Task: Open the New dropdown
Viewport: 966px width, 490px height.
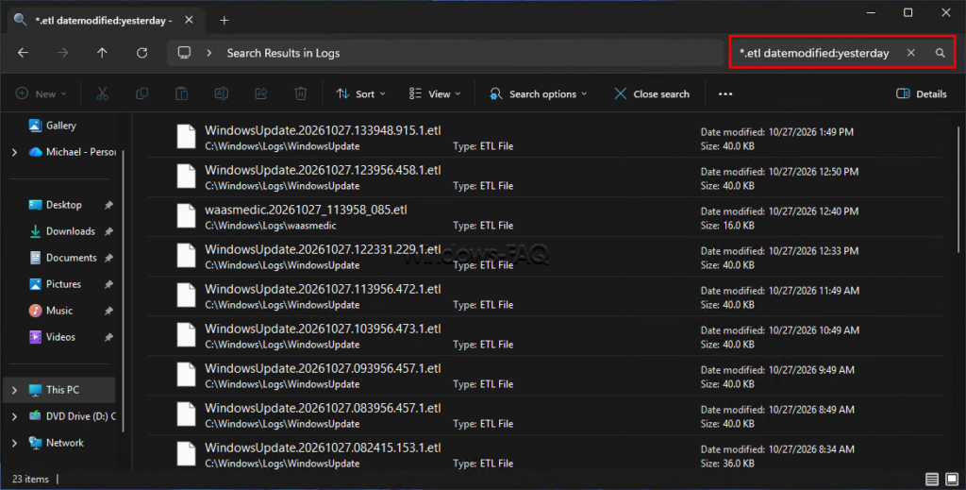Action: pos(42,93)
